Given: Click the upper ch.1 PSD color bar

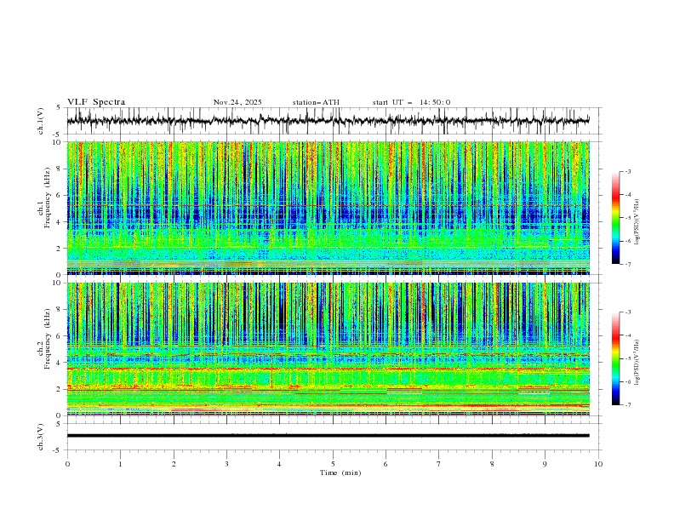Looking at the screenshot, I should coord(615,218).
